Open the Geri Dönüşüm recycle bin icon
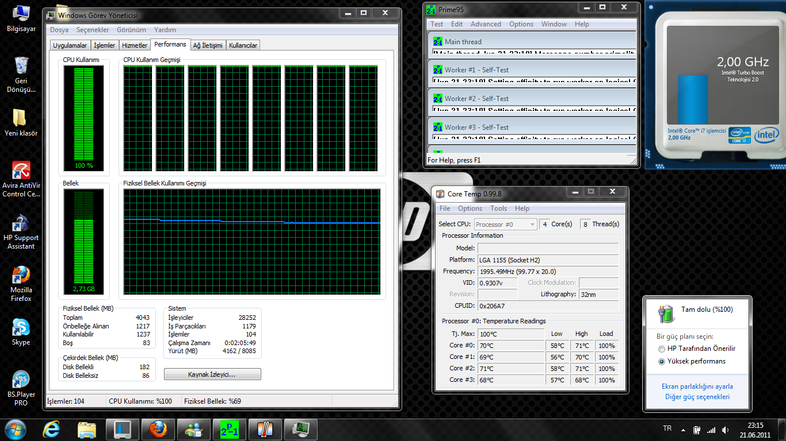This screenshot has width=786, height=441. coord(21,75)
